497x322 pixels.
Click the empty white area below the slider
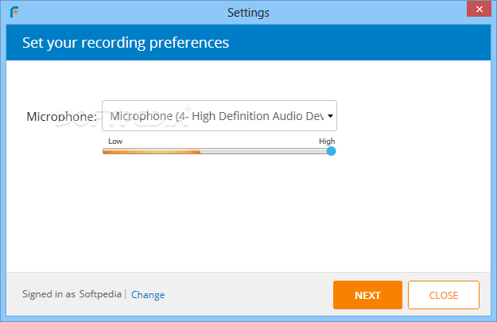click(248, 215)
